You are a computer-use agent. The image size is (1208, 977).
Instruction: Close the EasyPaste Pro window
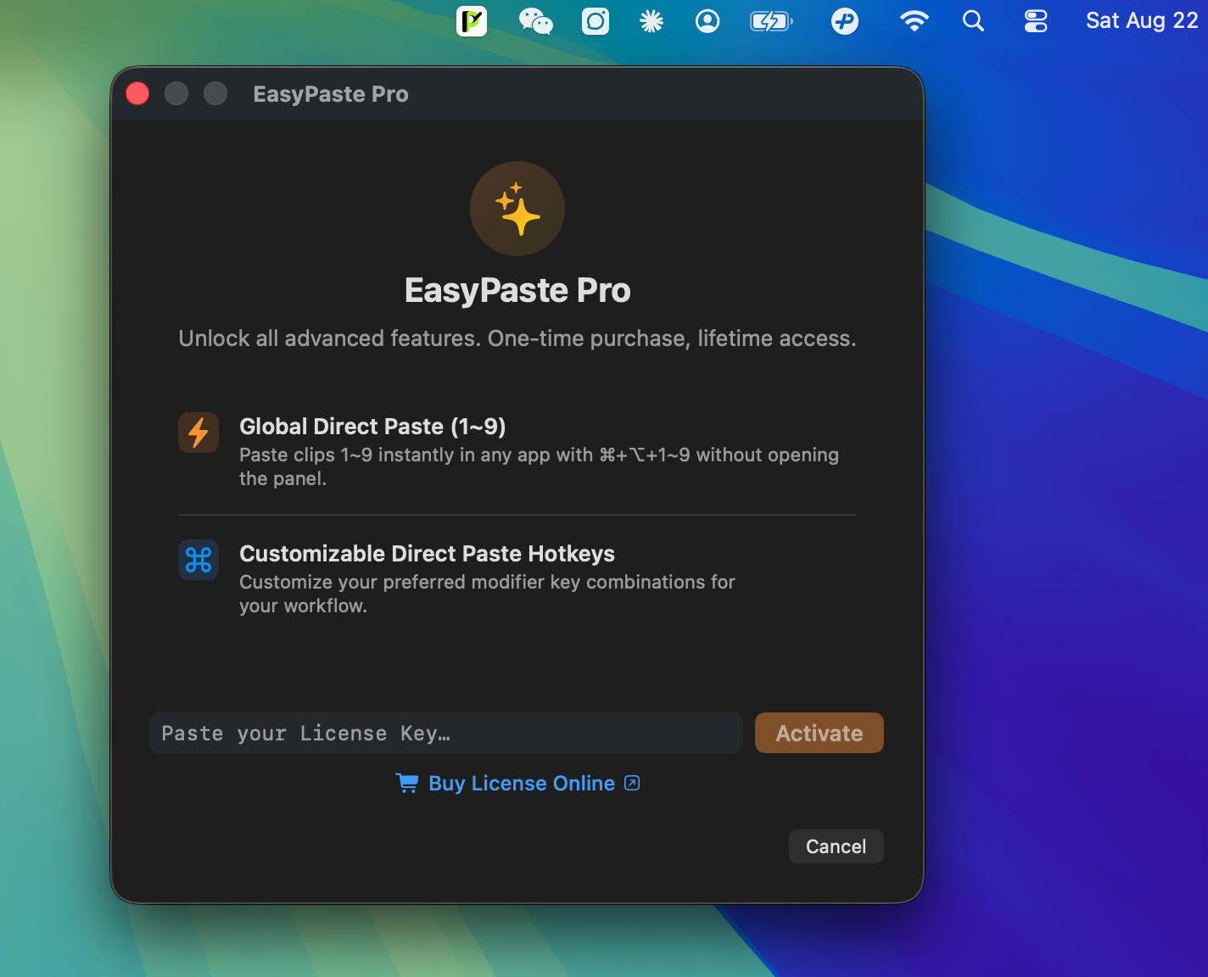pyautogui.click(x=137, y=93)
